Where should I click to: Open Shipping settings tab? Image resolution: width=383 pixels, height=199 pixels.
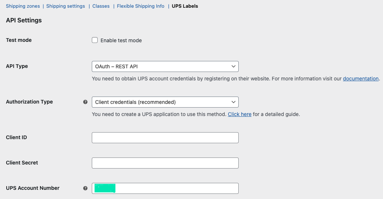(65, 6)
